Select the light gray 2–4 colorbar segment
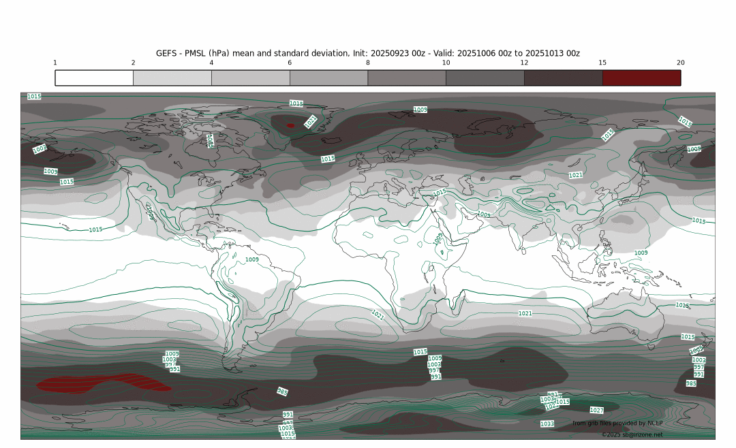 click(172, 78)
